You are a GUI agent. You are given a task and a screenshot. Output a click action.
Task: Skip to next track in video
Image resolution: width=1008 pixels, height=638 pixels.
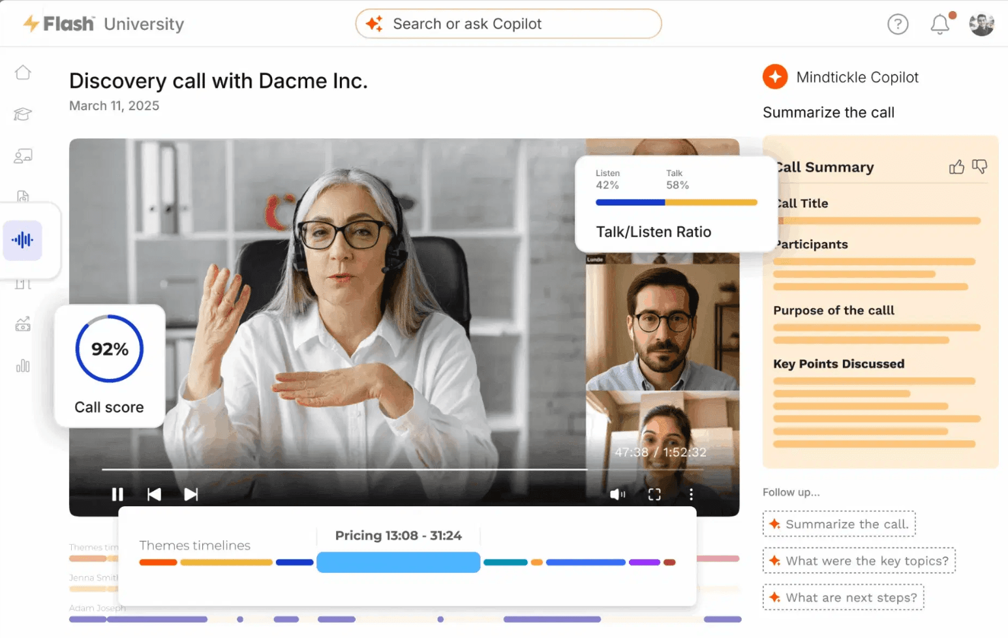point(191,494)
